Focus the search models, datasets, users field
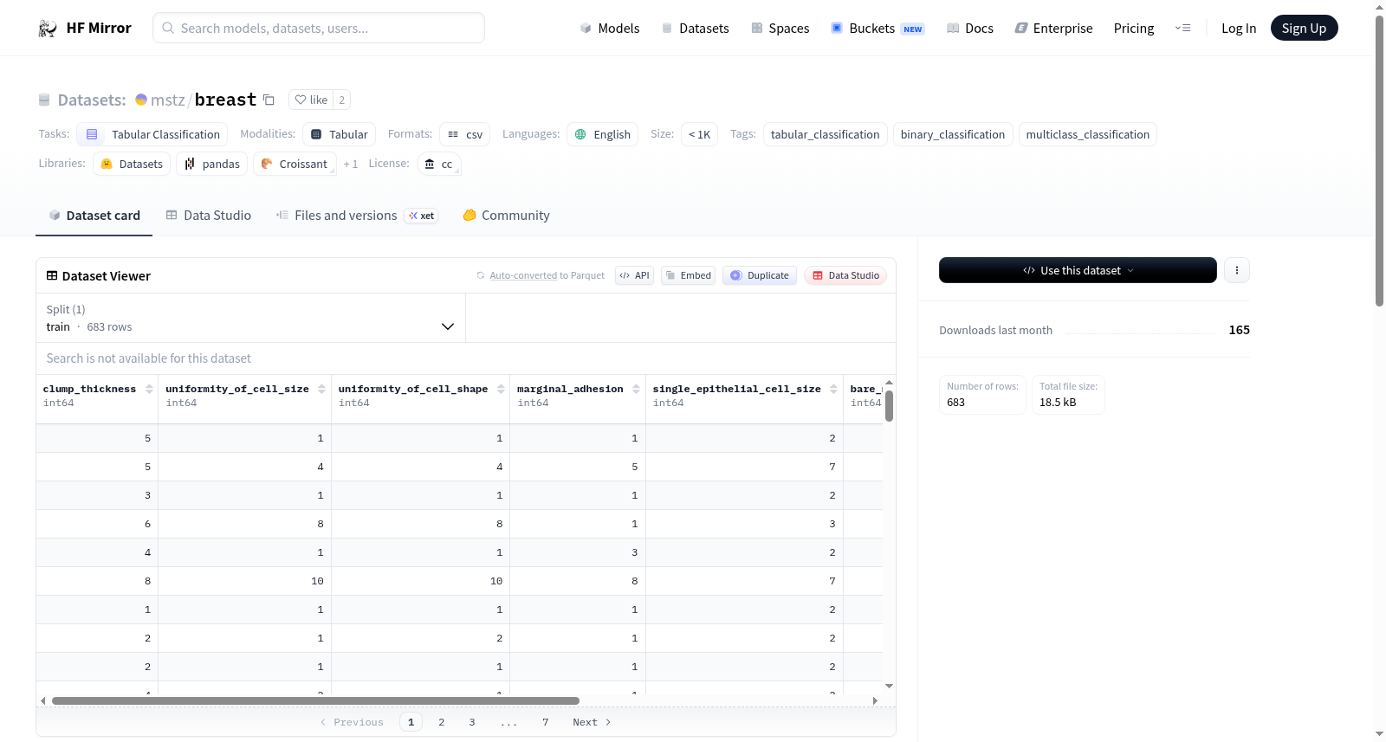Image resolution: width=1386 pixels, height=742 pixels. (319, 28)
